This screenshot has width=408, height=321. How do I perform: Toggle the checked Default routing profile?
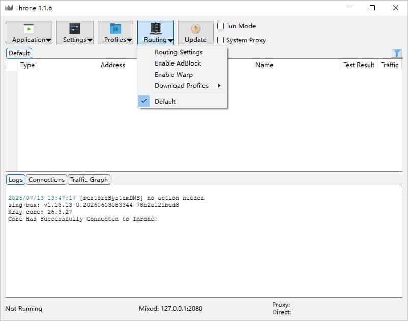183,101
